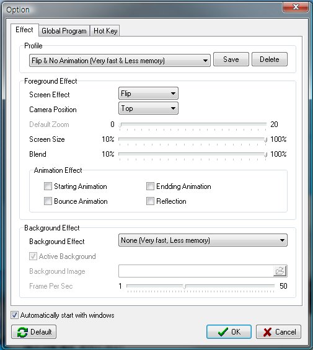
Task: Open the Profile dropdown list
Action: point(120,60)
